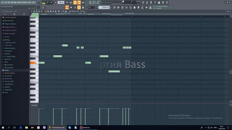Open the OPTIONS menu
The height and width of the screenshot is (130, 232).
[x=24, y=3]
